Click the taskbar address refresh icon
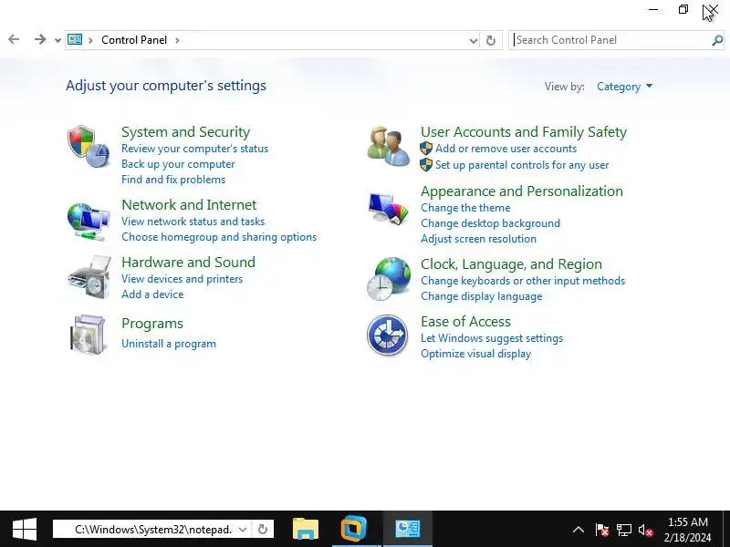The width and height of the screenshot is (730, 547). (x=263, y=530)
